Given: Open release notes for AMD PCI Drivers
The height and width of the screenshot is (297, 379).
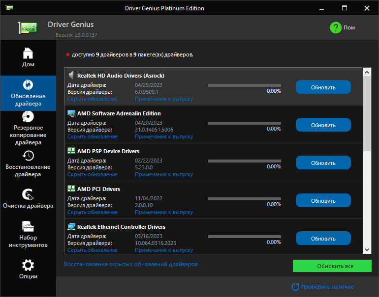Looking at the screenshot, I should (x=164, y=213).
